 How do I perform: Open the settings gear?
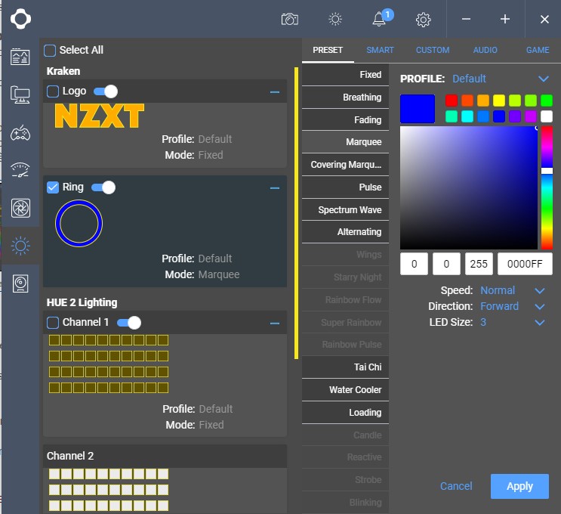(424, 20)
